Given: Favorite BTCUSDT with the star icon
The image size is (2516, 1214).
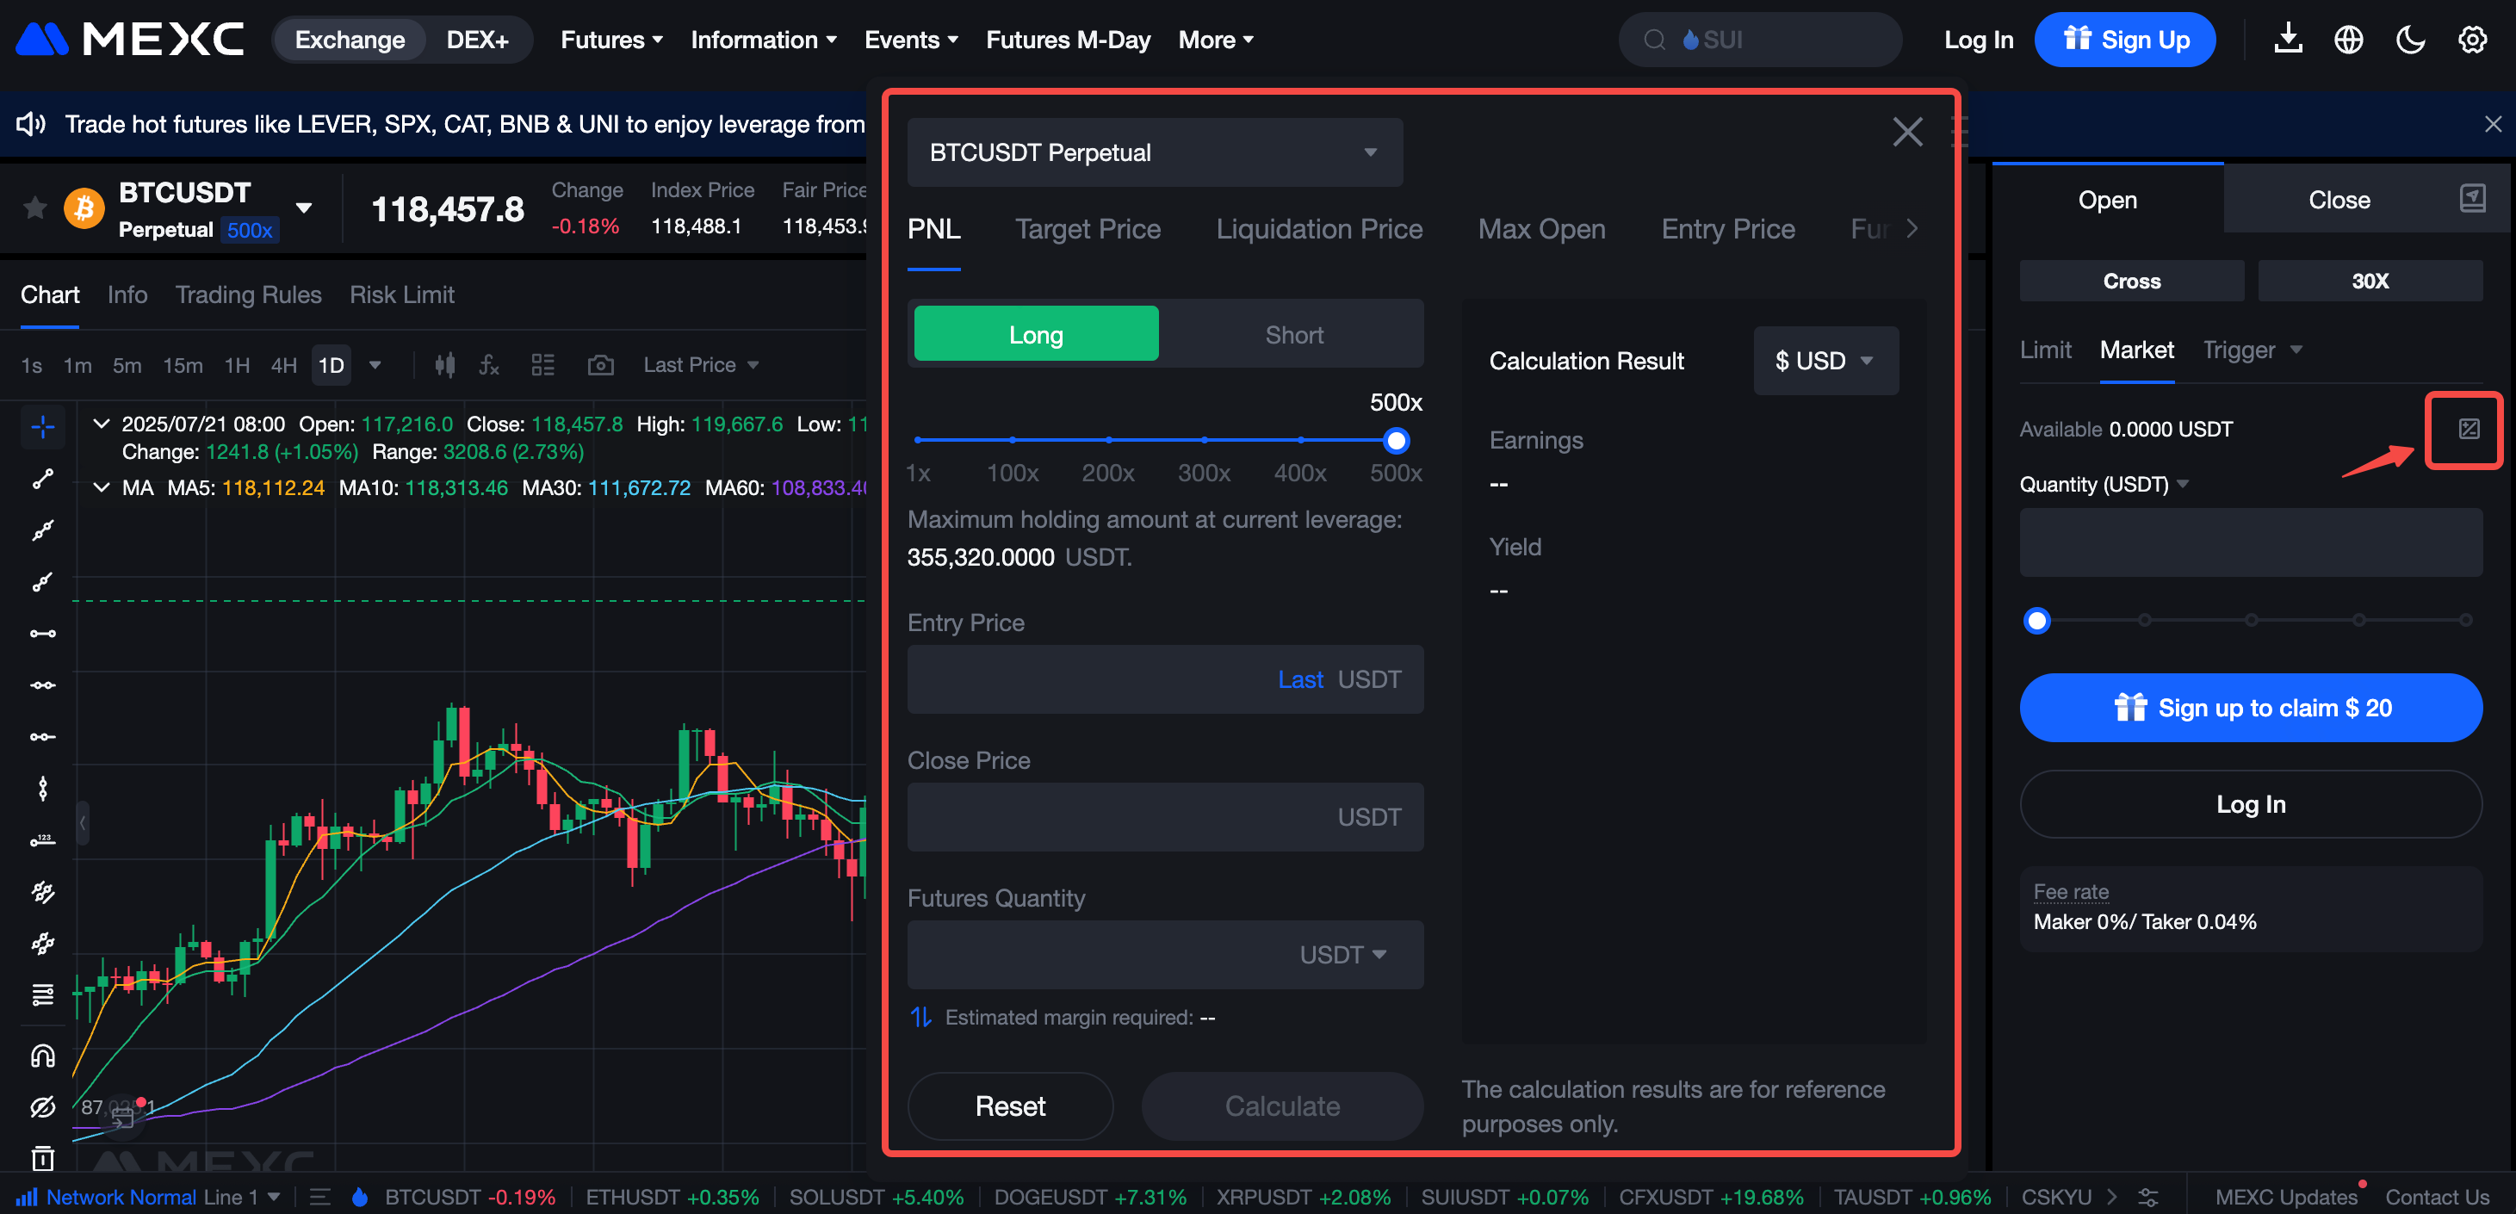Looking at the screenshot, I should [x=35, y=207].
